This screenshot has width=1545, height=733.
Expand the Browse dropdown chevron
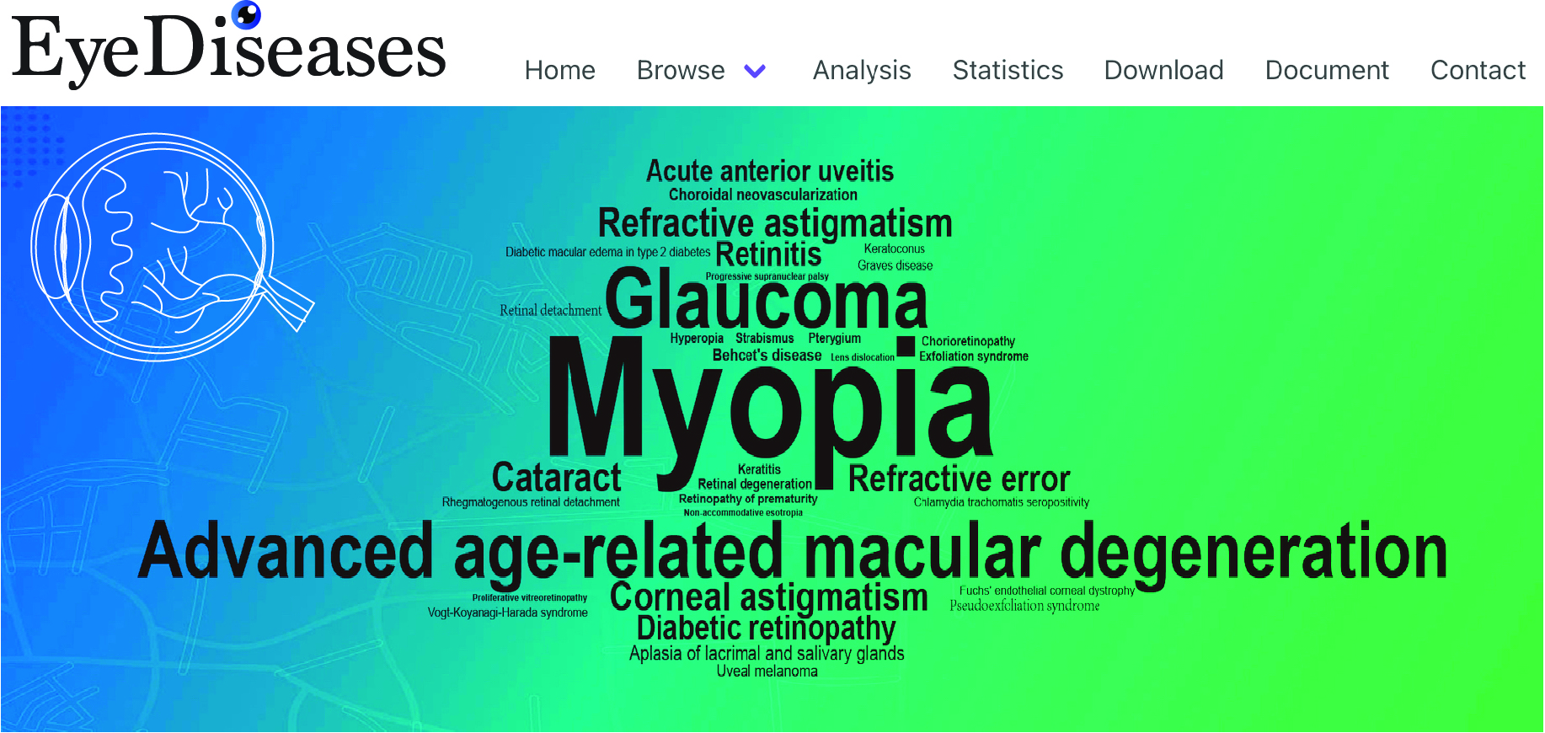click(x=756, y=71)
